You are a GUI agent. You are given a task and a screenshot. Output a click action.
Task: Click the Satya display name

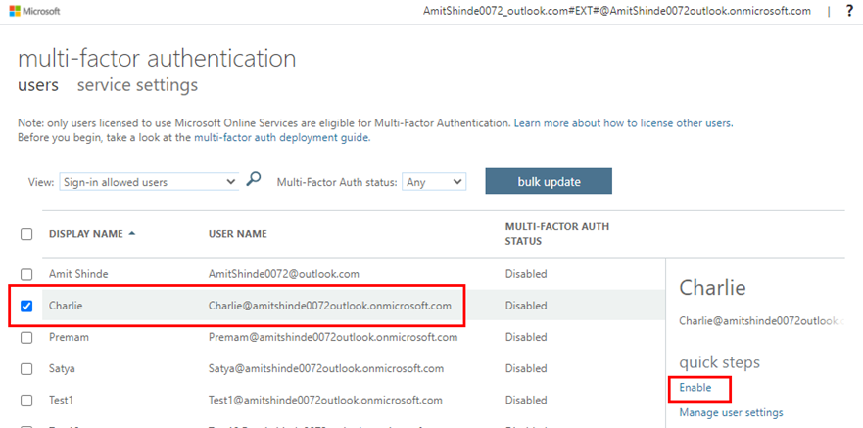click(62, 368)
